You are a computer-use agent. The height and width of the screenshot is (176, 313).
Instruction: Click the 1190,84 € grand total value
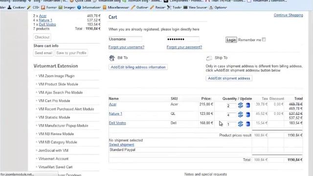click(x=295, y=160)
